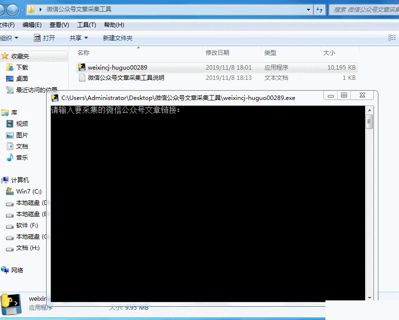Click the refresh button beside address bar

click(x=319, y=10)
